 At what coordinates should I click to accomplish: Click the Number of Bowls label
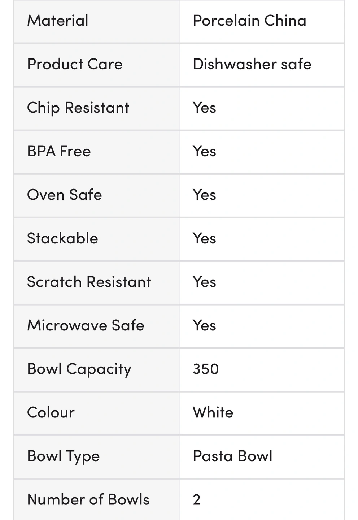[88, 500]
